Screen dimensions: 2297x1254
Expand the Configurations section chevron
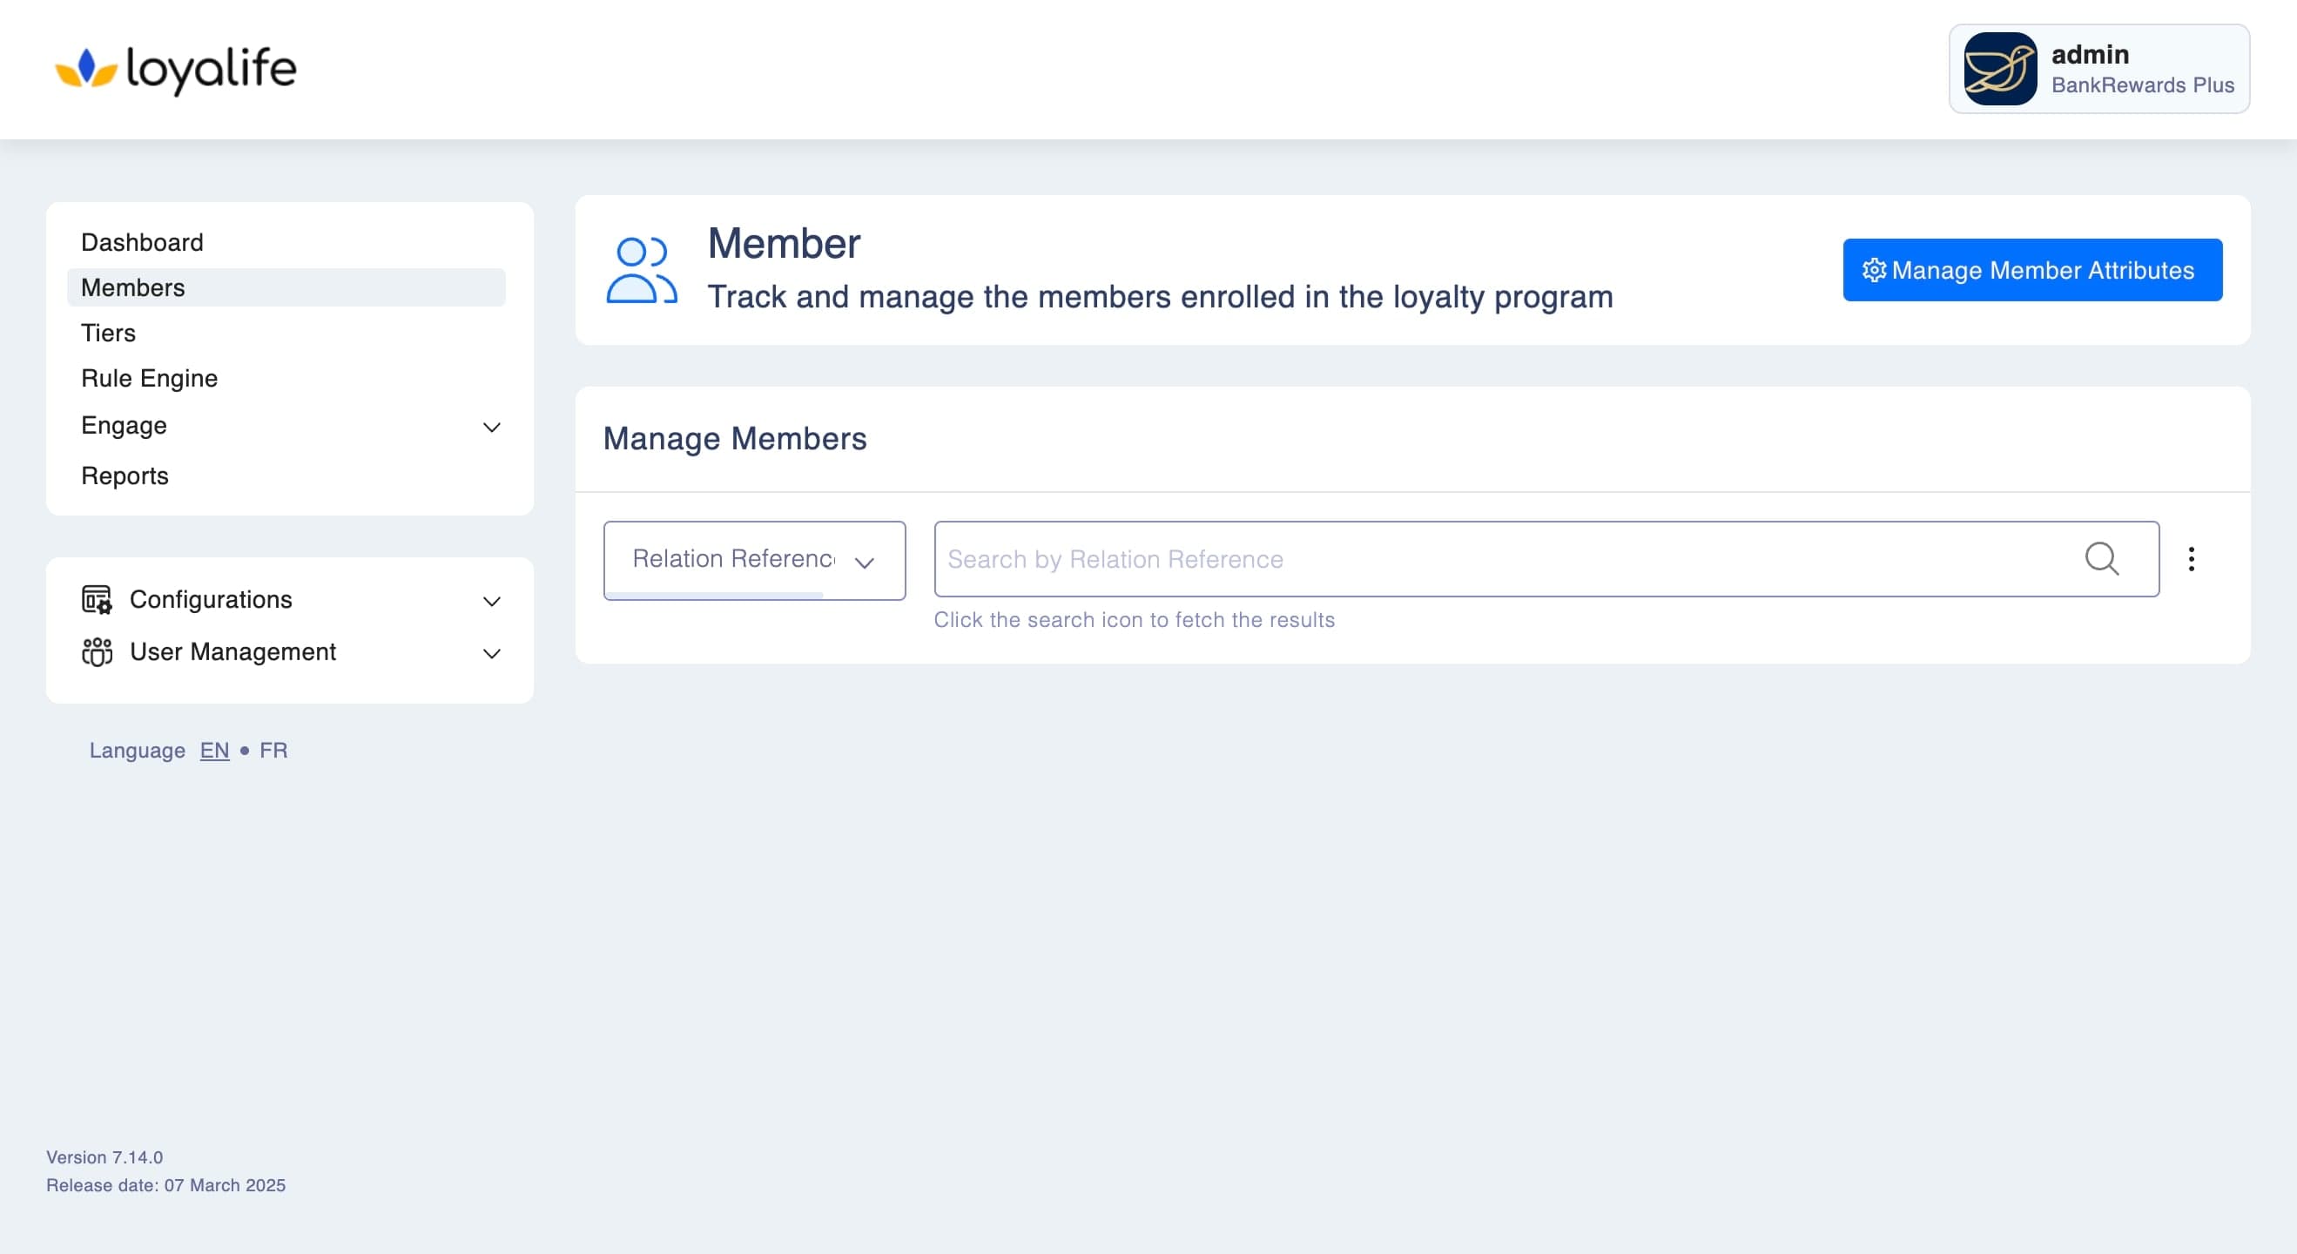[x=491, y=601]
